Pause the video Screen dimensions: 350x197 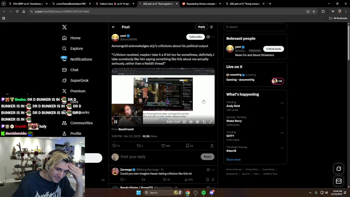(116, 122)
